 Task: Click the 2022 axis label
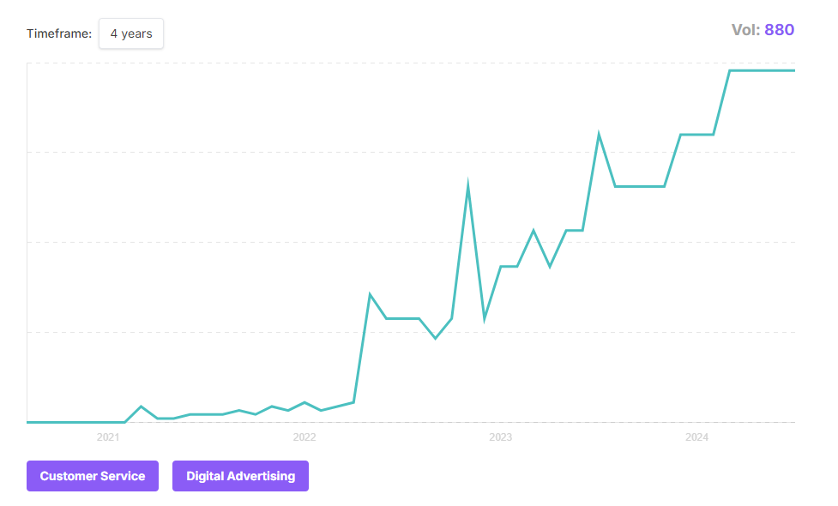click(304, 437)
